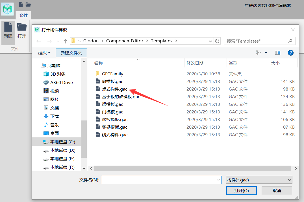Image resolution: width=304 pixels, height=202 pixels.
Task: Click the 新建文件夹 button
Action: click(71, 53)
